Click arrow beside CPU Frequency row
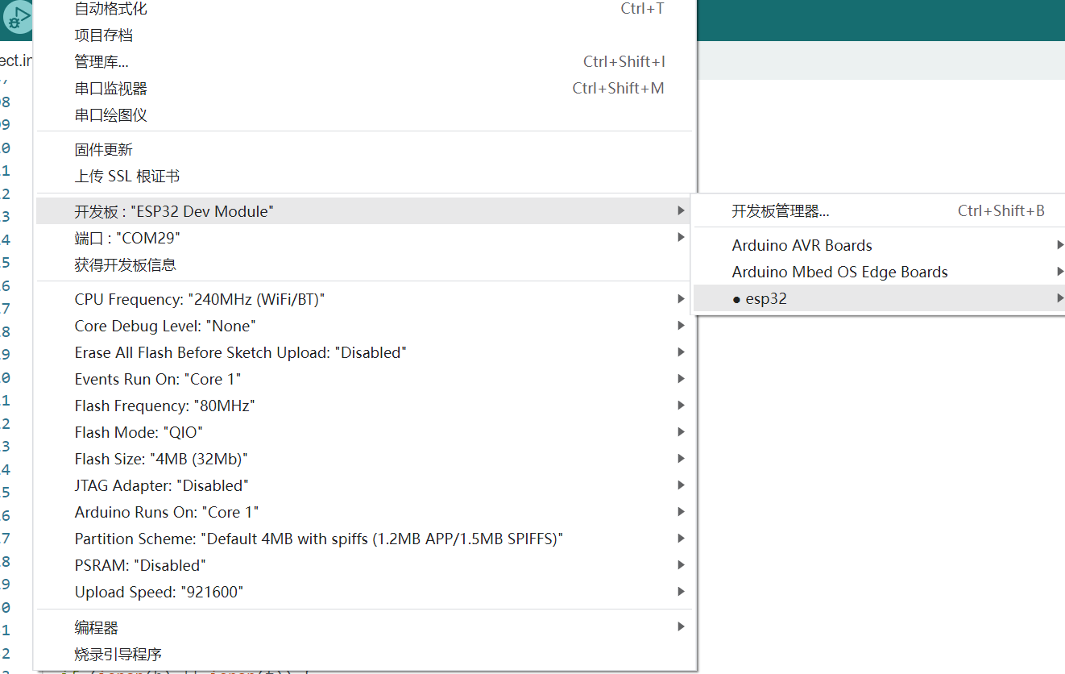The width and height of the screenshot is (1065, 674). (682, 299)
